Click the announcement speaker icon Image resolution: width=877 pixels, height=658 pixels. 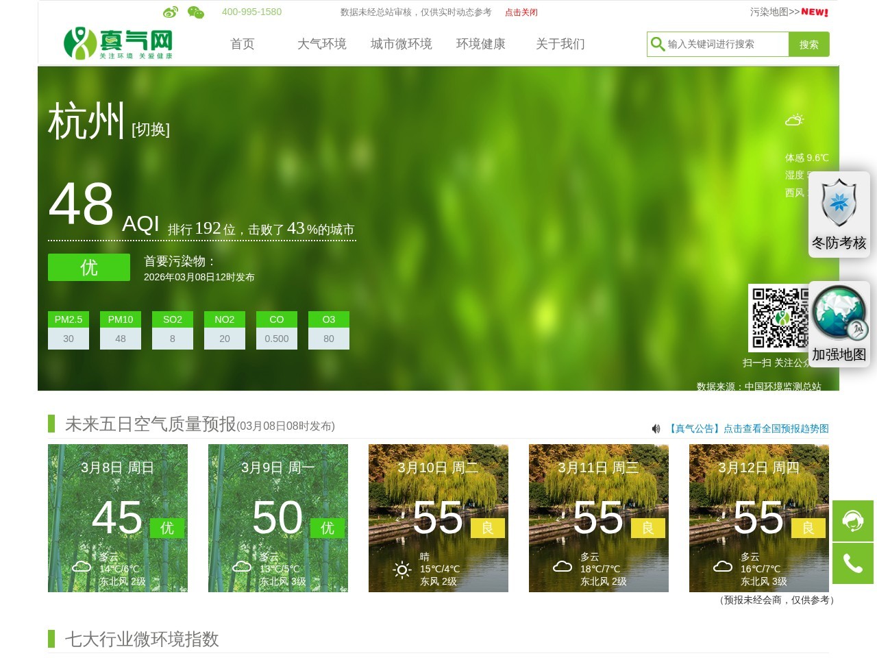[x=656, y=428]
